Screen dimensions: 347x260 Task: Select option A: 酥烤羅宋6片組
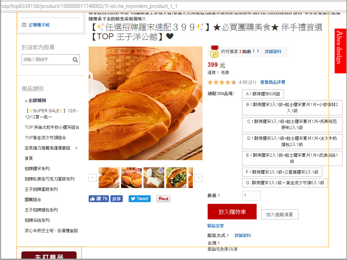(x=263, y=94)
